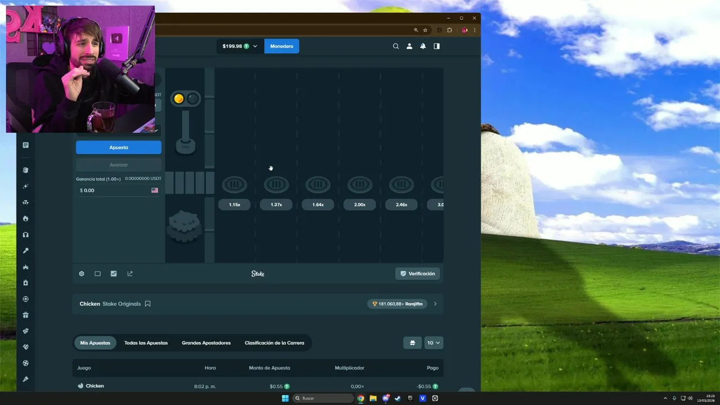Click the Monto de Apuesta column header
This screenshot has width=720, height=405.
269,368
